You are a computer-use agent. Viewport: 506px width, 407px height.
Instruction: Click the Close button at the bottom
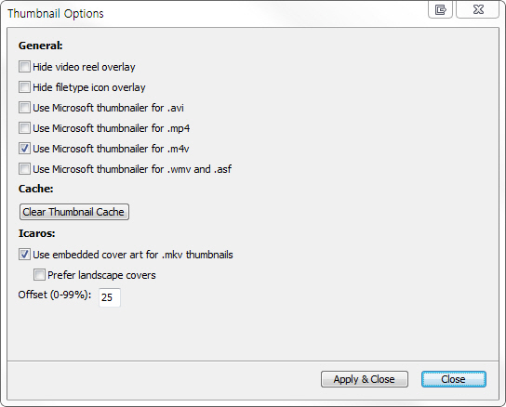(453, 379)
